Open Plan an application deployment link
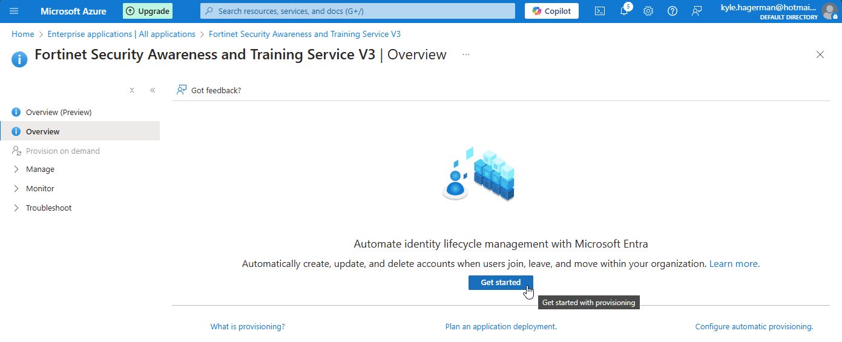 pos(501,326)
